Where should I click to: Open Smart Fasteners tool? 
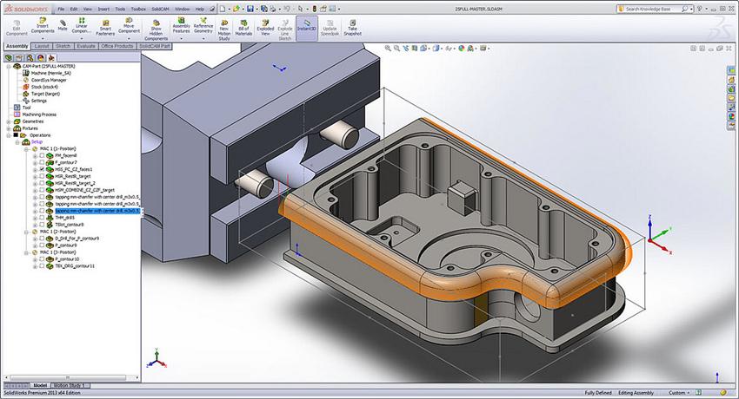[x=105, y=29]
